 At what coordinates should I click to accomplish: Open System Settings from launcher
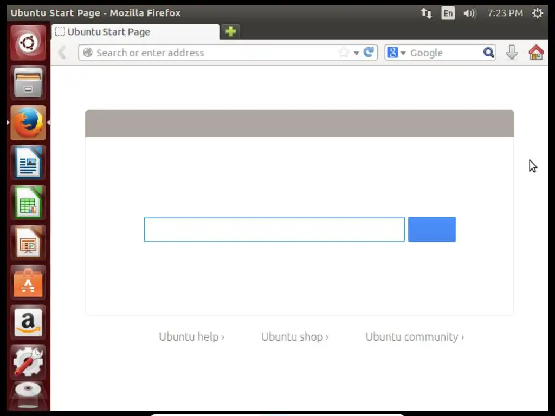pos(28,362)
